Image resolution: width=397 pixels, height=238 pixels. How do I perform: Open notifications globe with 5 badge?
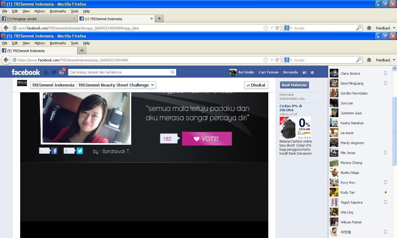pyautogui.click(x=62, y=72)
